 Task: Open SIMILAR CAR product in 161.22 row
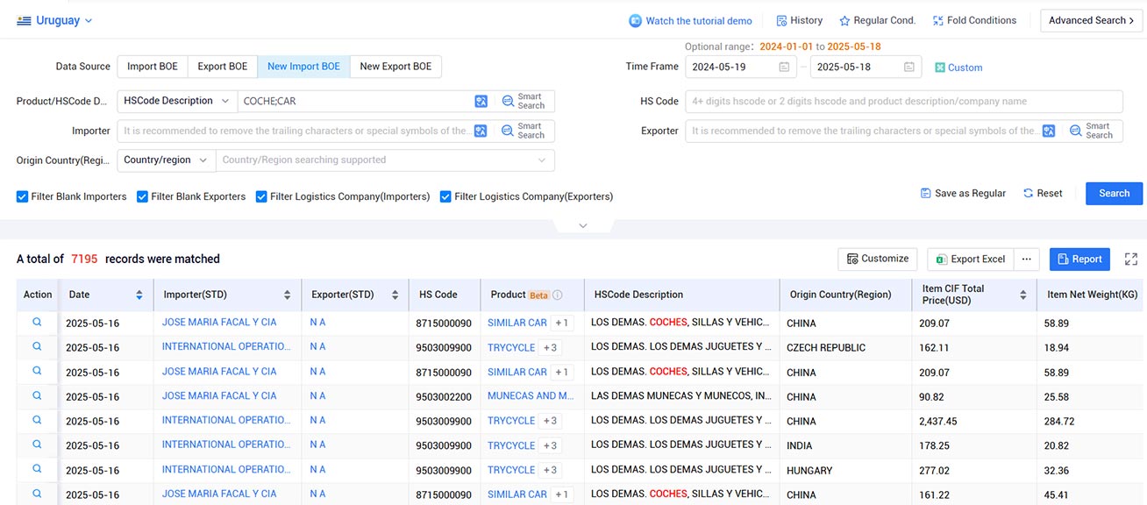(x=517, y=494)
